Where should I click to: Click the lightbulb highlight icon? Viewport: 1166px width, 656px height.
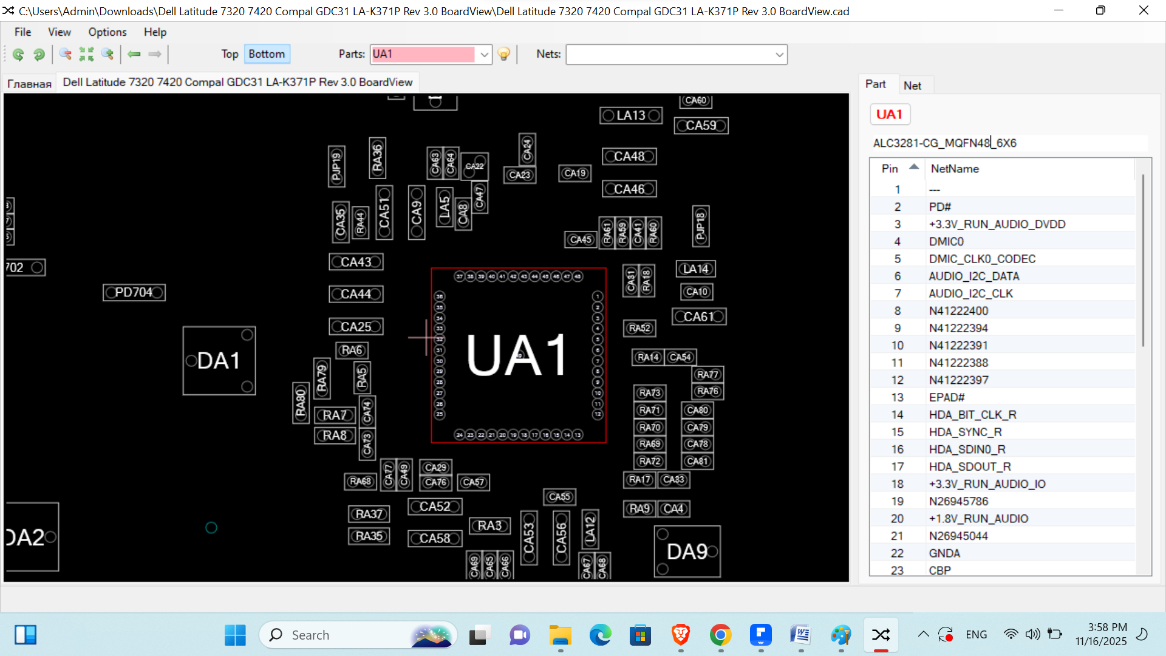point(503,55)
